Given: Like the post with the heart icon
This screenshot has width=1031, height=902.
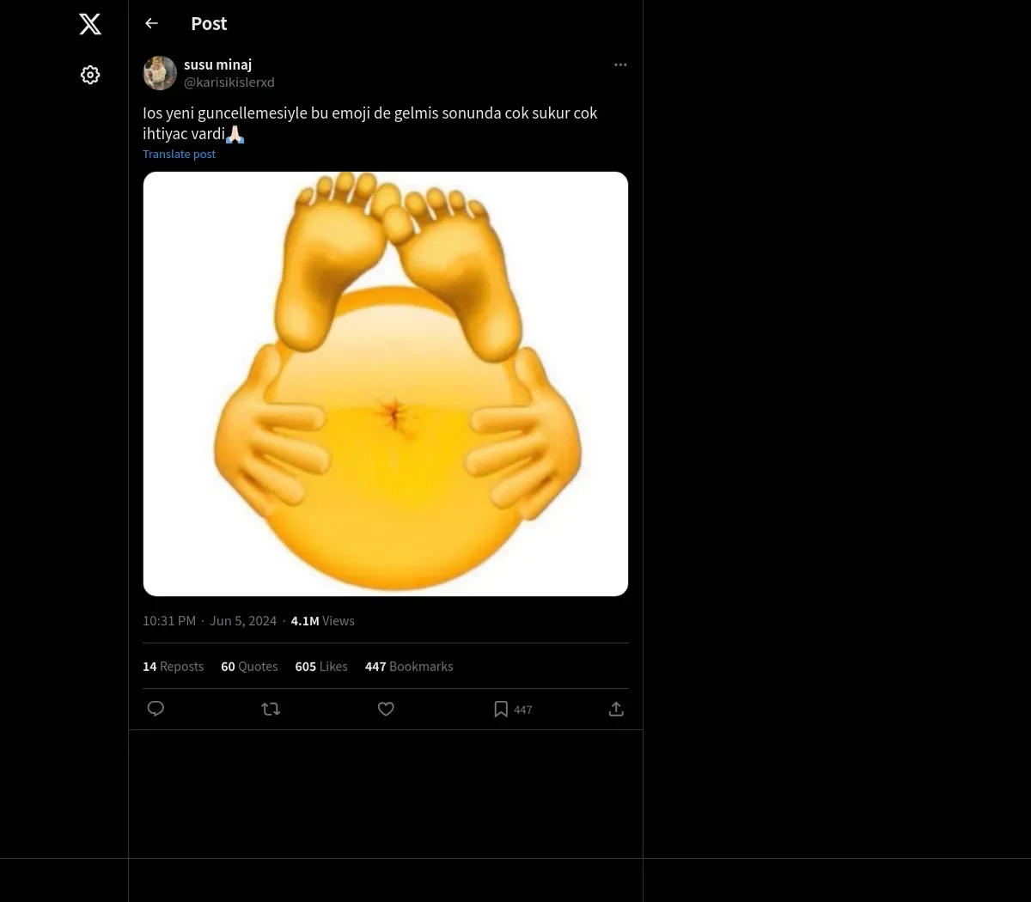Looking at the screenshot, I should [386, 709].
